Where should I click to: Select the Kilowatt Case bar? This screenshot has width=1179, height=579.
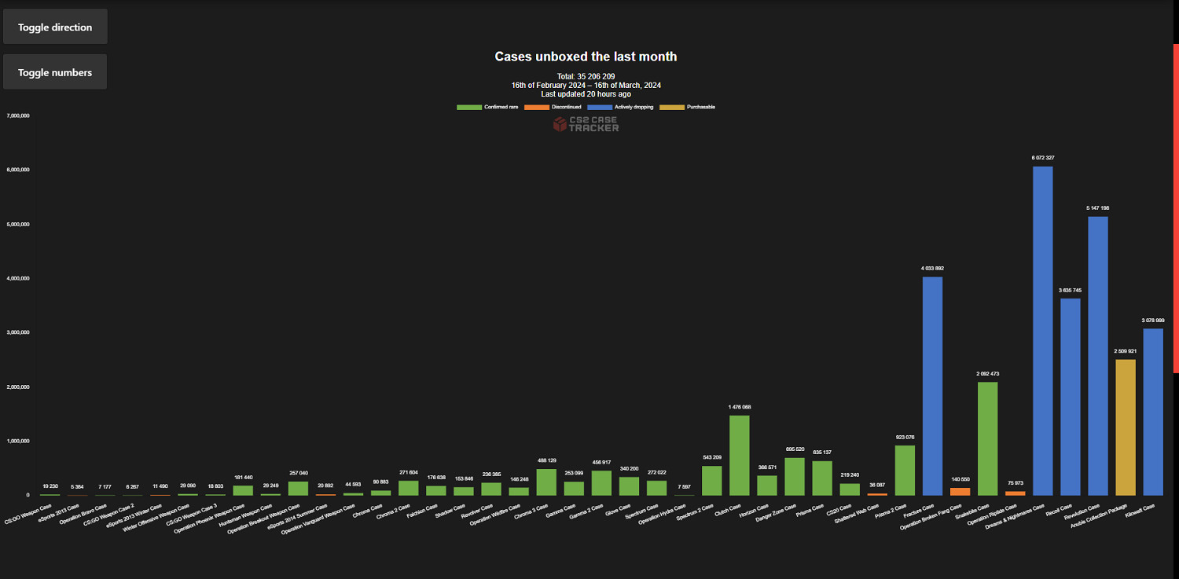(1152, 411)
